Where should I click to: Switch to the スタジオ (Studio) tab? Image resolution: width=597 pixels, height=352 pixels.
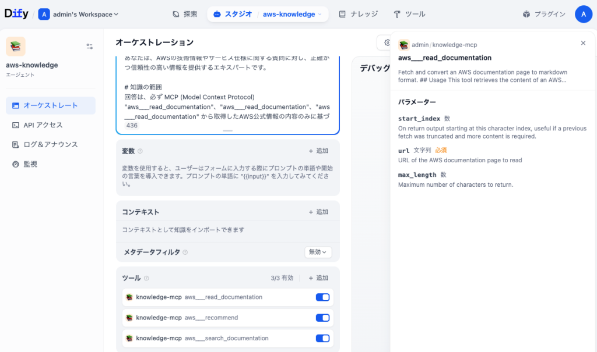click(233, 14)
